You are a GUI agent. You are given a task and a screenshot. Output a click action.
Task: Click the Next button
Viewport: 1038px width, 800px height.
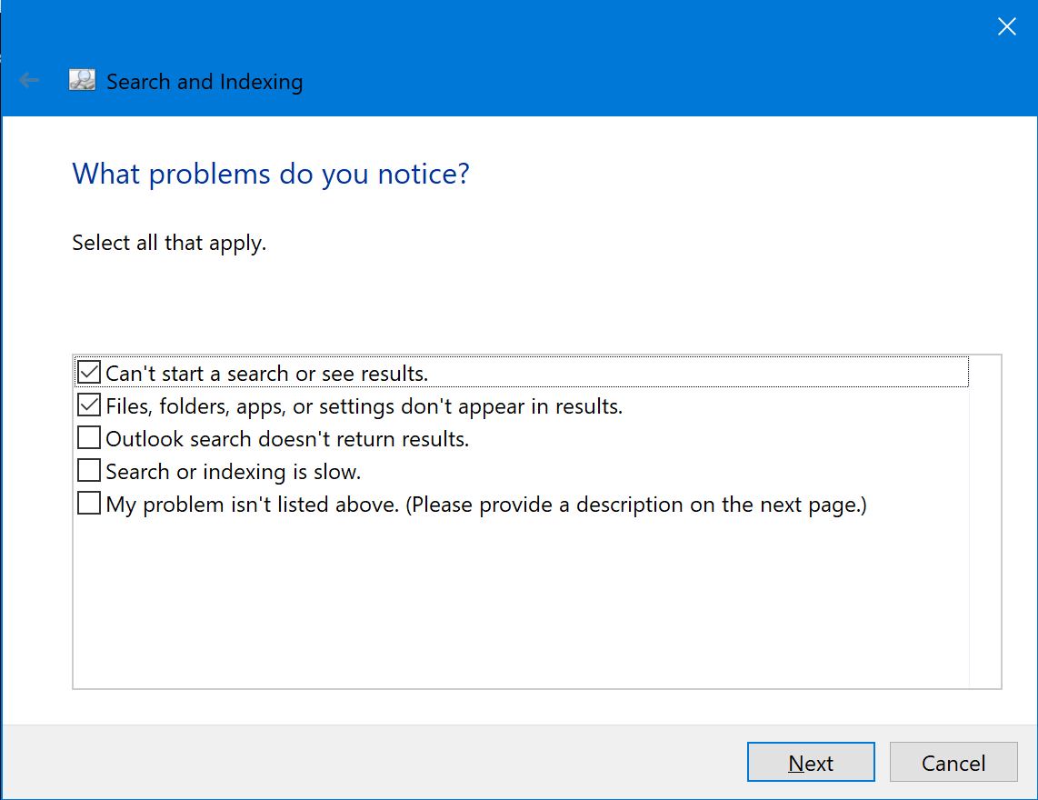810,762
